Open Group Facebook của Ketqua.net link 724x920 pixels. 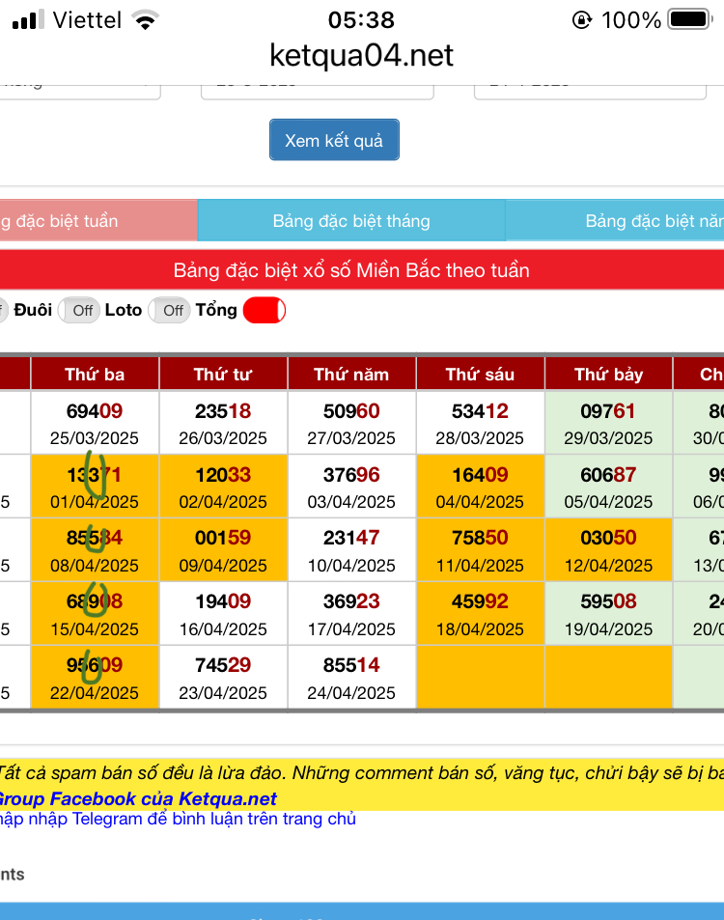137,798
